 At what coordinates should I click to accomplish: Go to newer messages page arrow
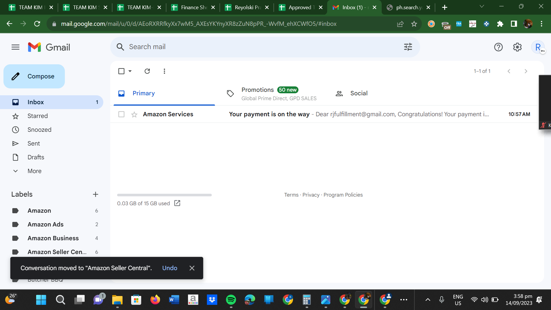[509, 71]
